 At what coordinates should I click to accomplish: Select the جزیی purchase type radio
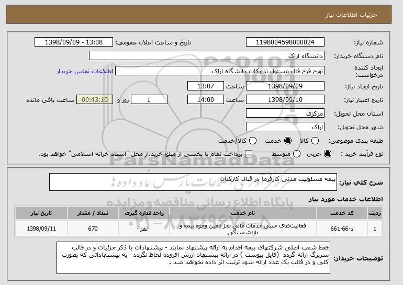pos(328,154)
